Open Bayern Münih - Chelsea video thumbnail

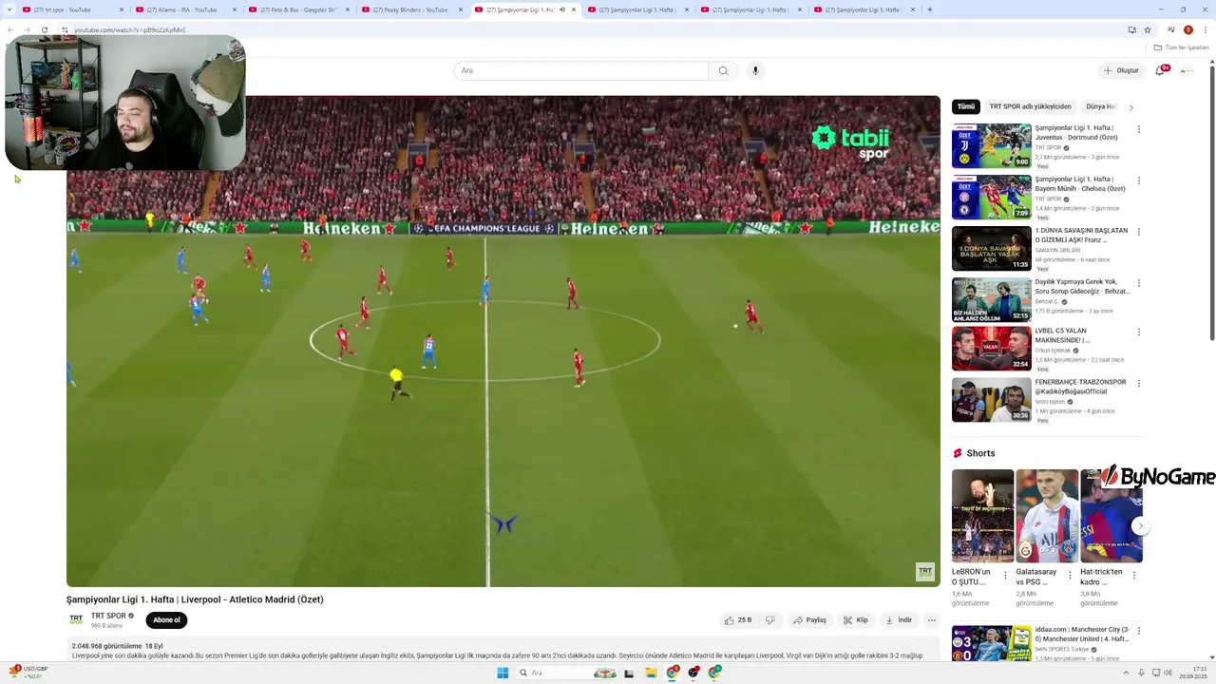[x=992, y=197]
